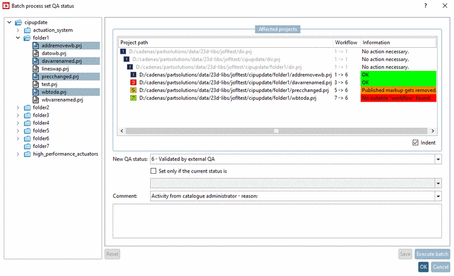The width and height of the screenshot is (454, 276).
Task: Open the New QA status dropdown
Action: (438, 159)
